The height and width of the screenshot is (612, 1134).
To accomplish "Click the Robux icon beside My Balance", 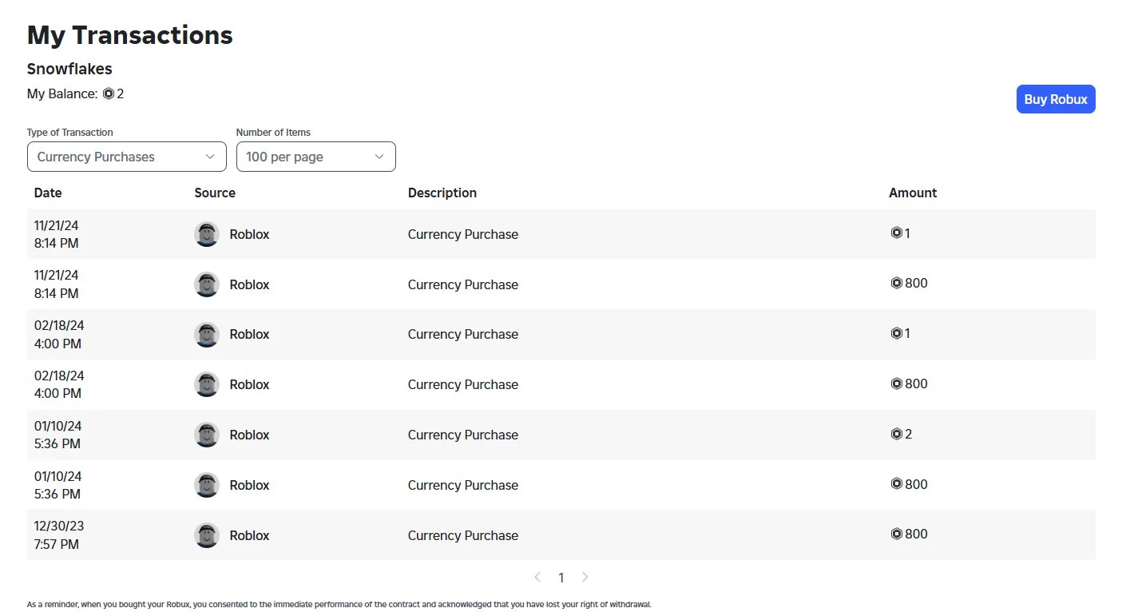I will 109,94.
